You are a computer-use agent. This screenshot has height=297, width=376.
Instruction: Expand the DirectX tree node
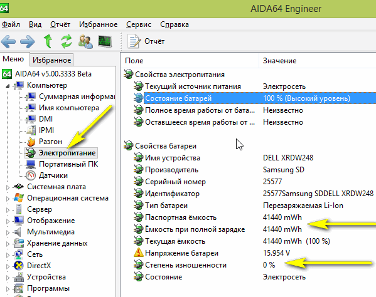coord(8,266)
